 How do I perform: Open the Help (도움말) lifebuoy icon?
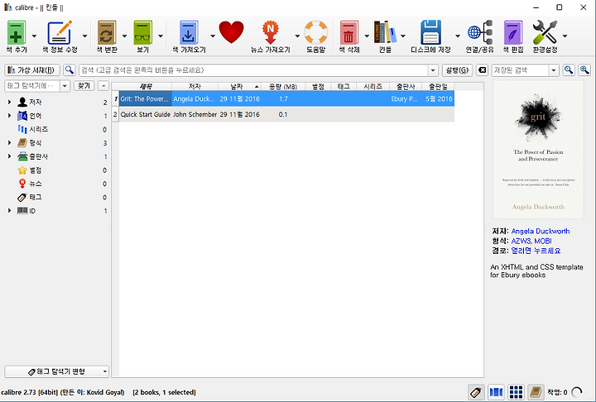316,32
